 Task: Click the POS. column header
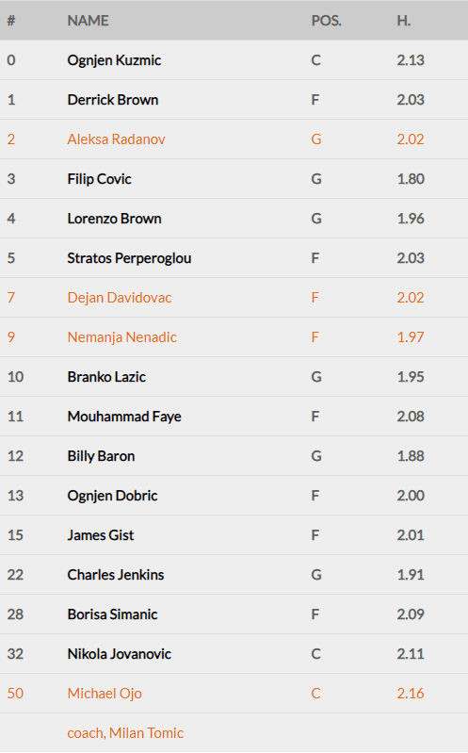click(x=327, y=21)
